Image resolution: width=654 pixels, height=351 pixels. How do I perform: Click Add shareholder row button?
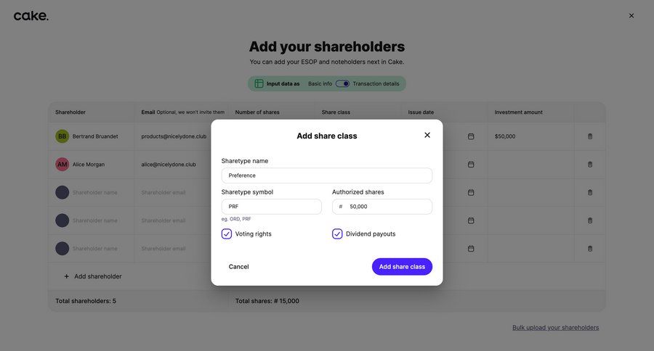click(92, 276)
